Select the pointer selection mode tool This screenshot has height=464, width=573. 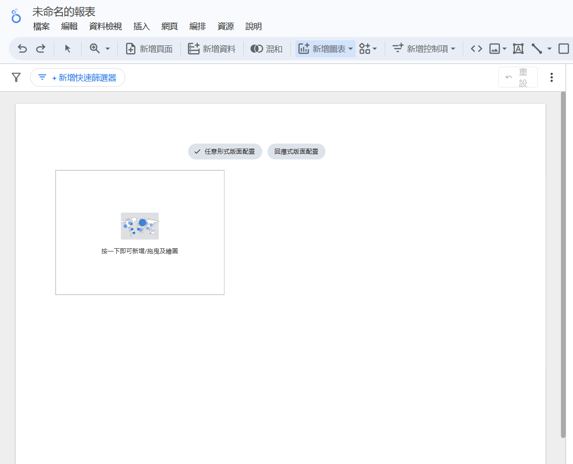pos(68,49)
